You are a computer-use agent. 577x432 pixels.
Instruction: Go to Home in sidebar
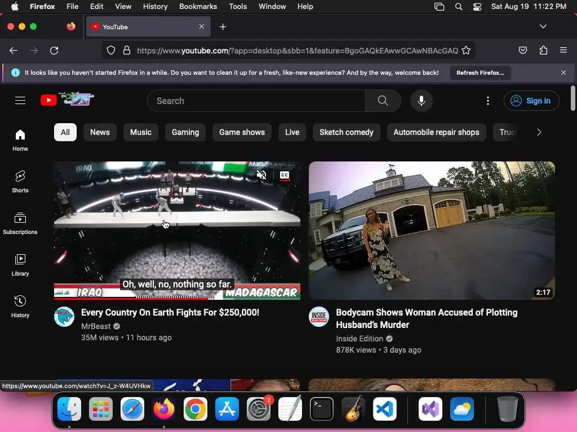point(20,140)
